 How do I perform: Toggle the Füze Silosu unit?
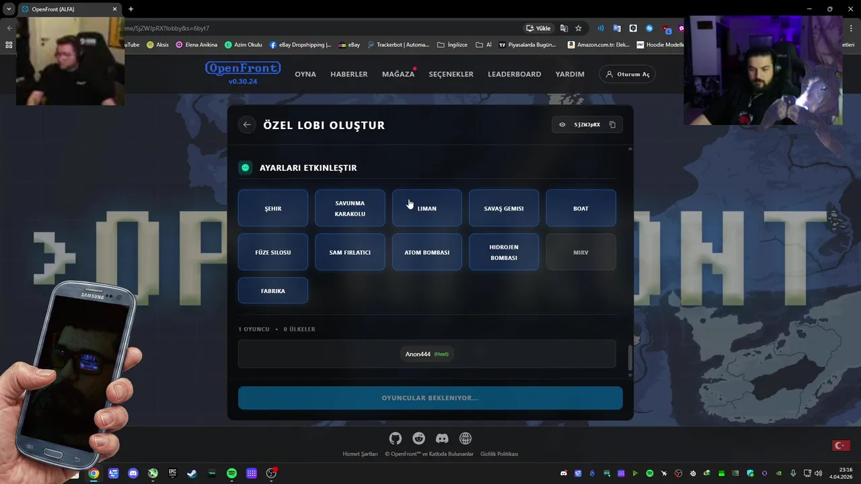tap(273, 252)
